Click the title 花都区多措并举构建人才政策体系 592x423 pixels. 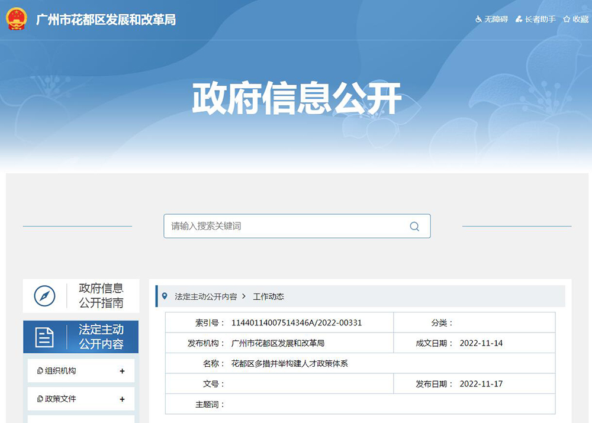coord(289,363)
